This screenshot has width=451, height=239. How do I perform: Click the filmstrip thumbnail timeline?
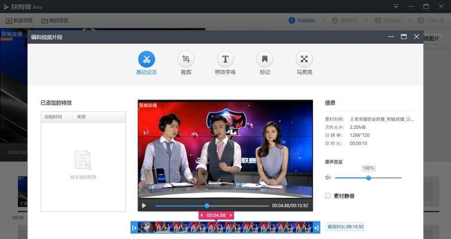(225, 227)
